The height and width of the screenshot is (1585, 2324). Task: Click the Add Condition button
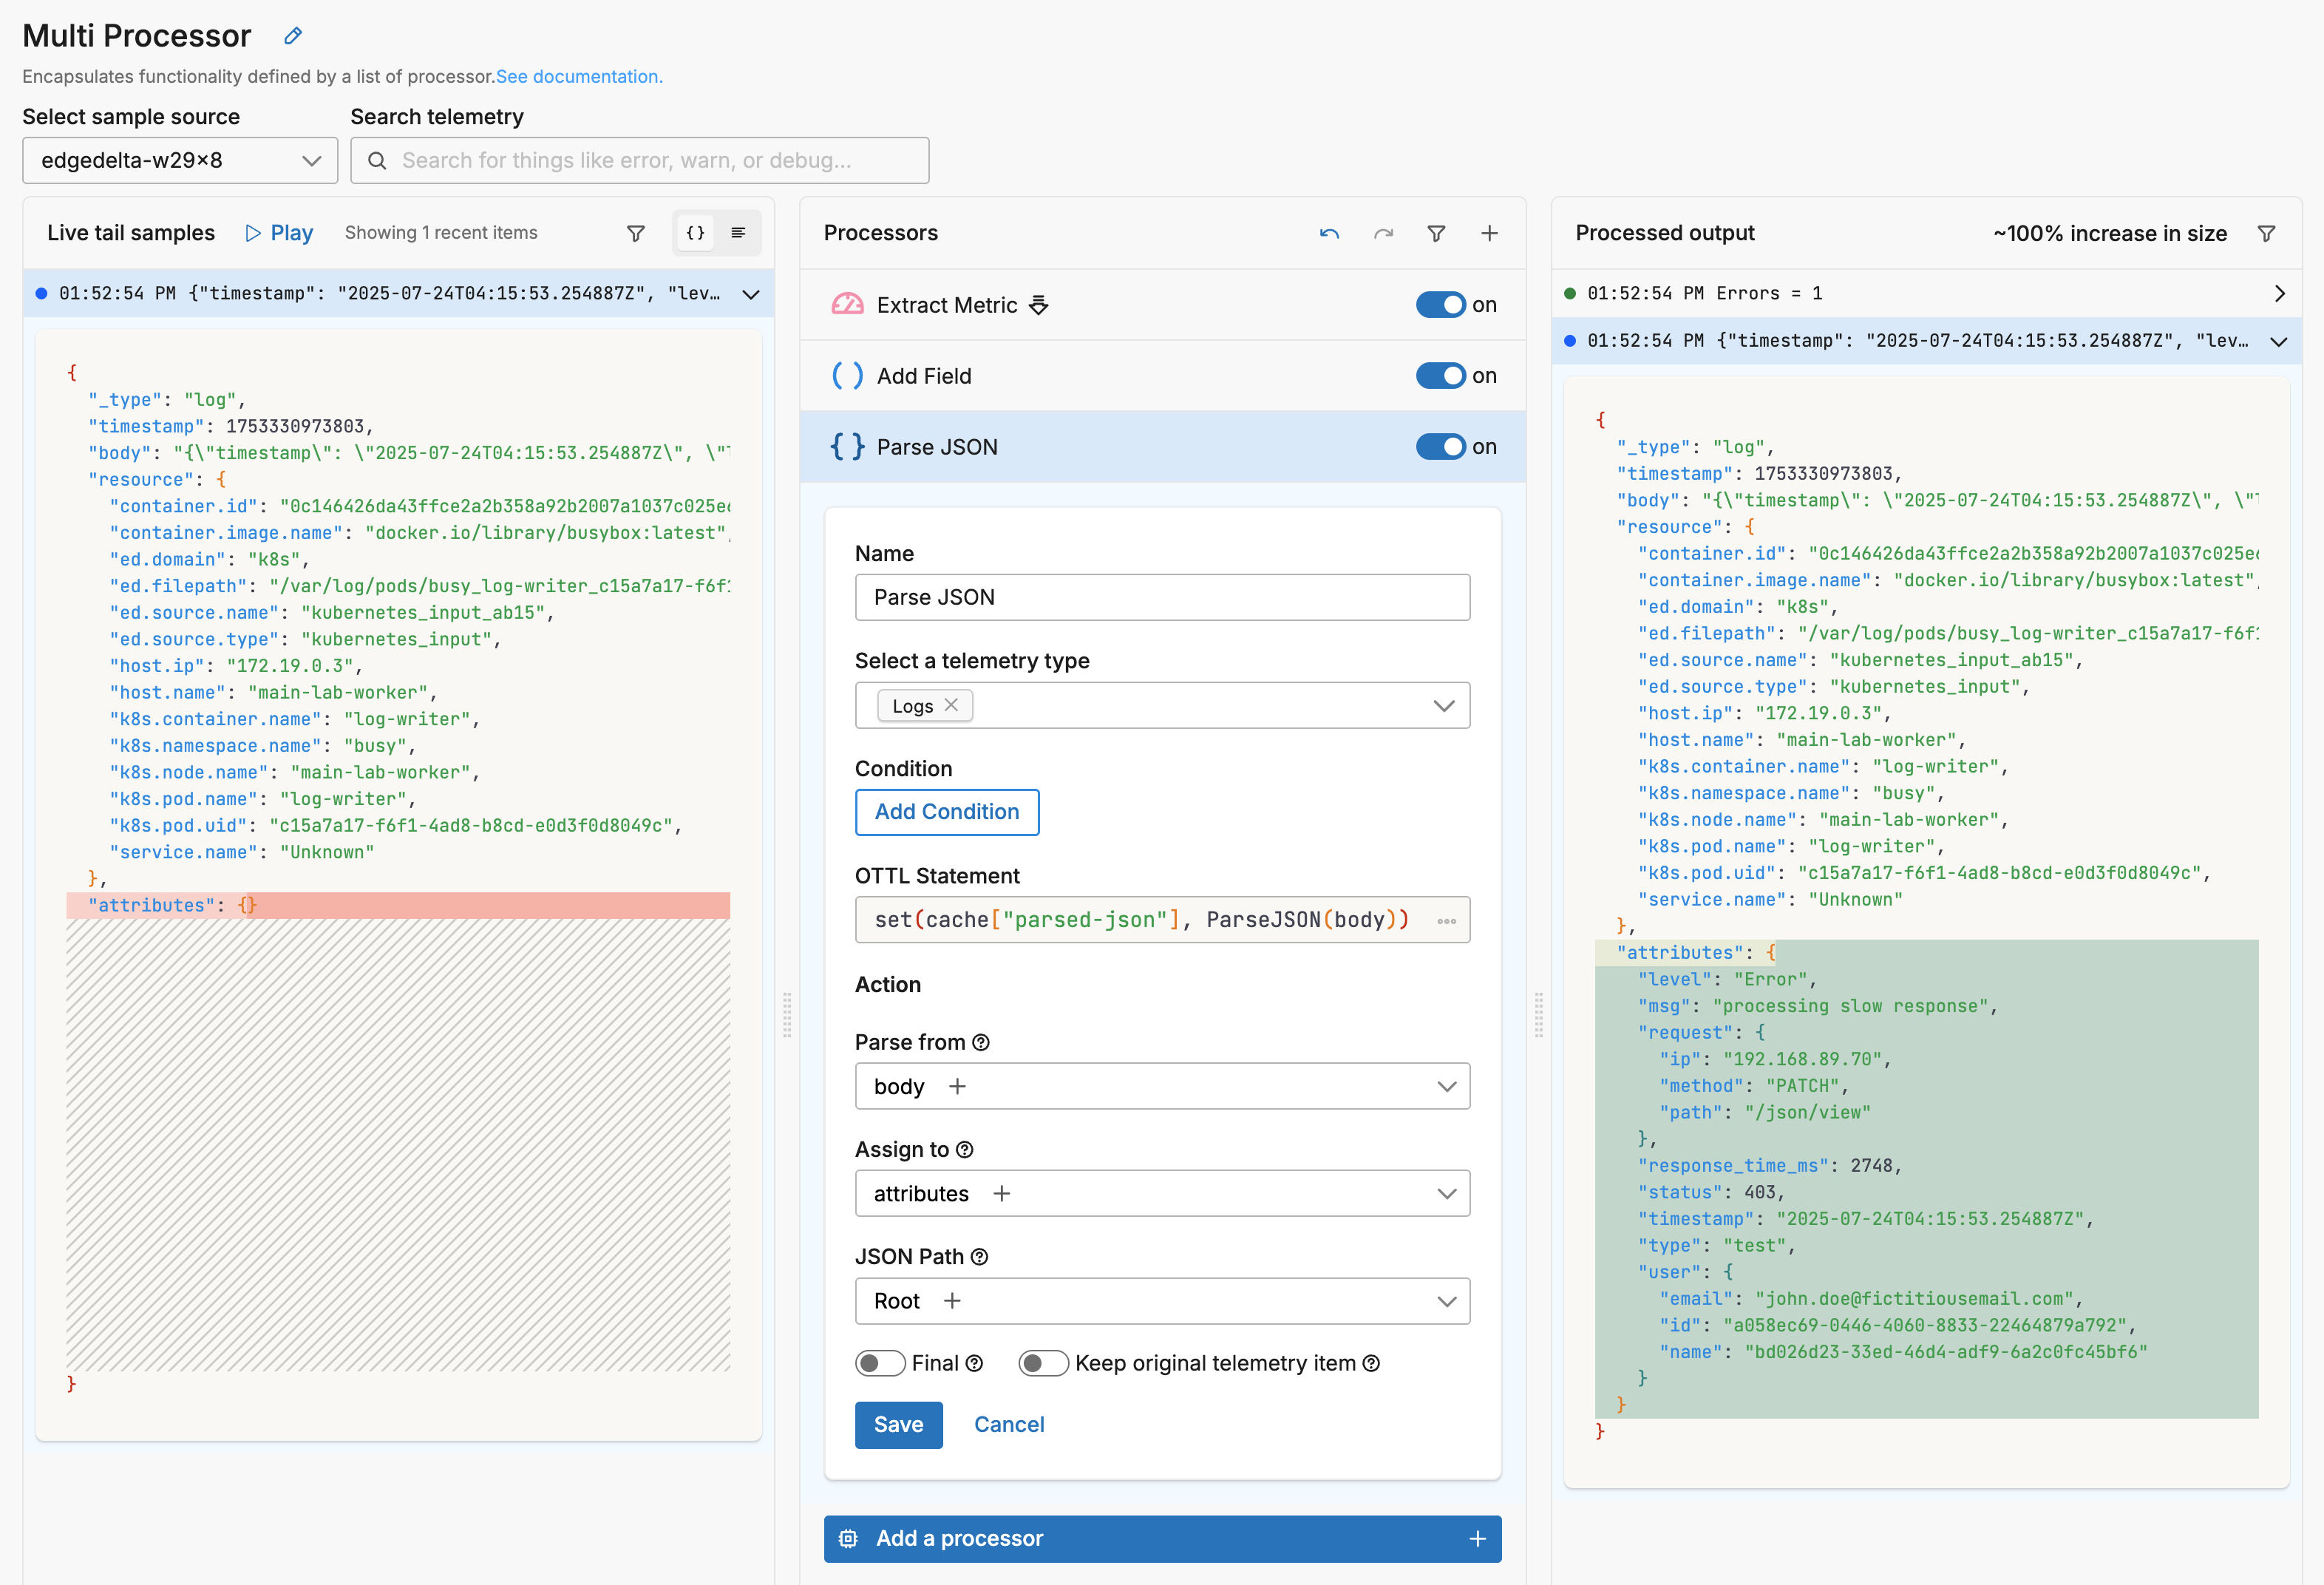click(947, 812)
